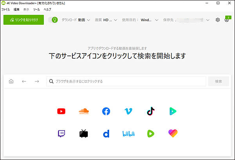Open the Twitch service icon
This screenshot has height=160, width=235.
click(61, 134)
